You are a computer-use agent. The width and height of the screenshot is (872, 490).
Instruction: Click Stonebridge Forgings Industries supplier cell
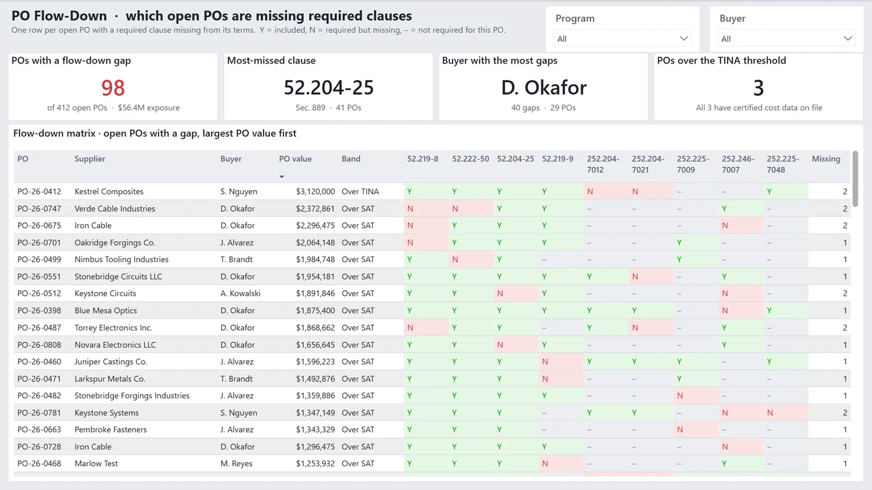(x=132, y=395)
